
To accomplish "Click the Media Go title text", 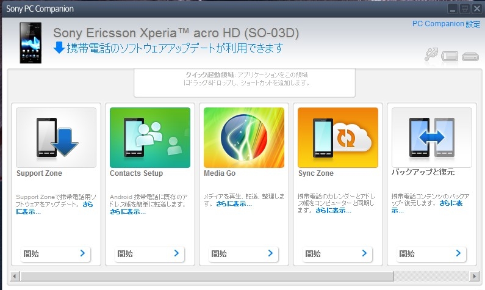I will click(220, 173).
